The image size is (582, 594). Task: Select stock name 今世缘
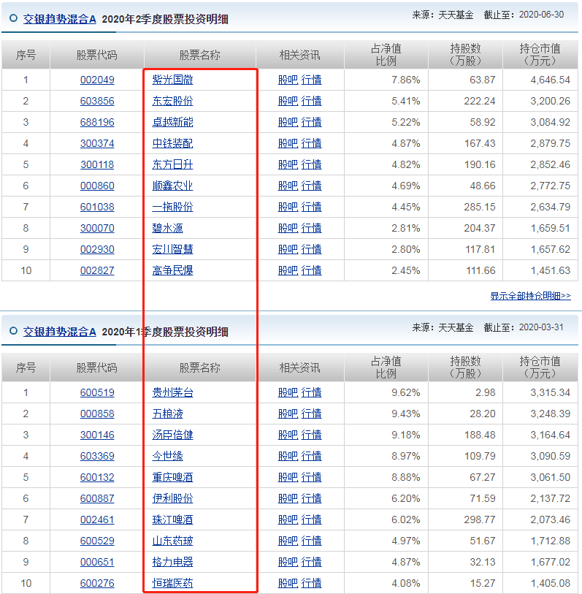[x=167, y=456]
